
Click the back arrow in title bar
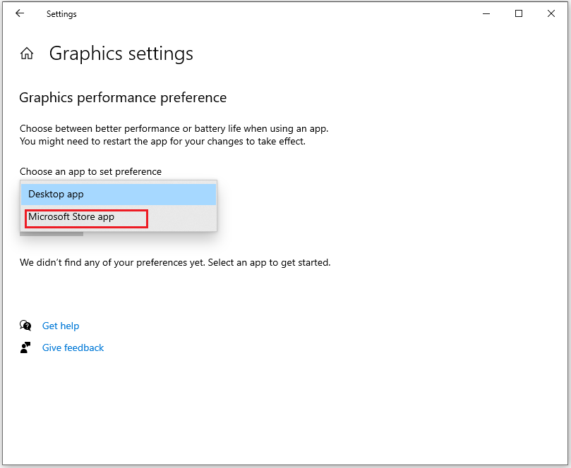tap(20, 13)
